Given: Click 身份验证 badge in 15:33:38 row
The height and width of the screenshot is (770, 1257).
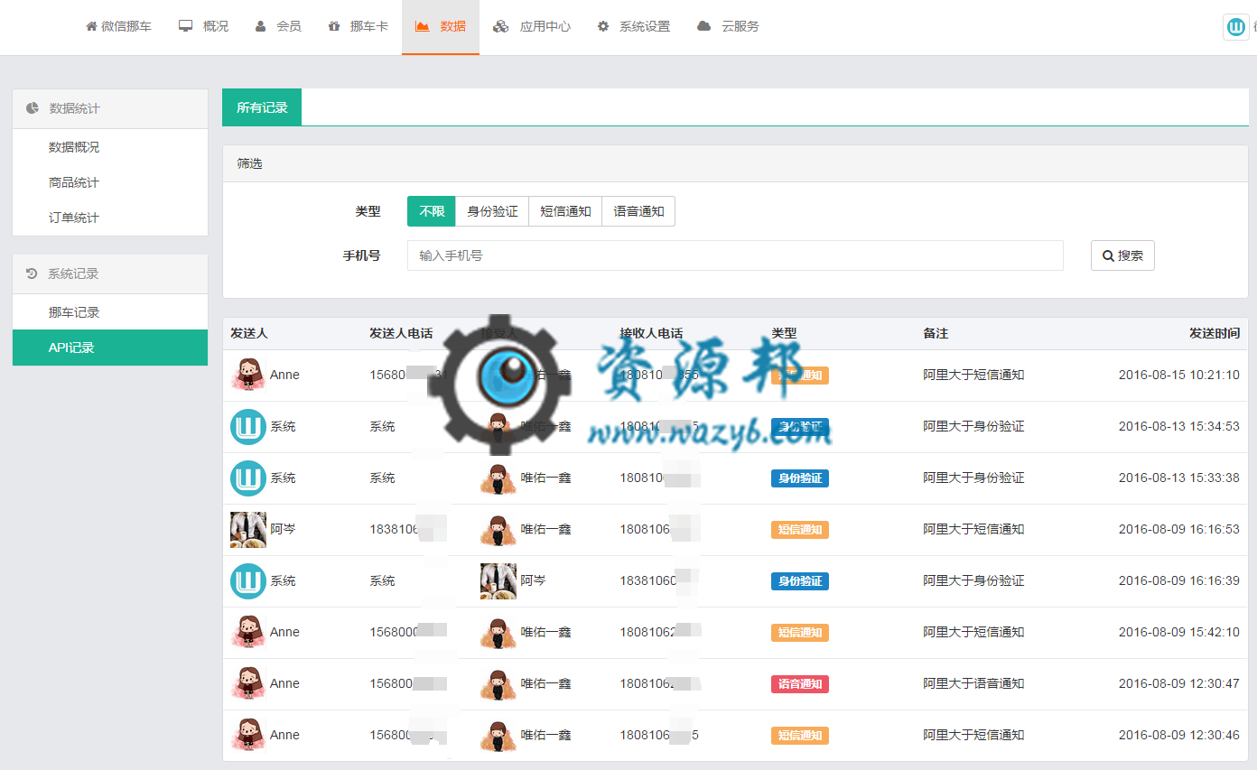Looking at the screenshot, I should click(800, 478).
